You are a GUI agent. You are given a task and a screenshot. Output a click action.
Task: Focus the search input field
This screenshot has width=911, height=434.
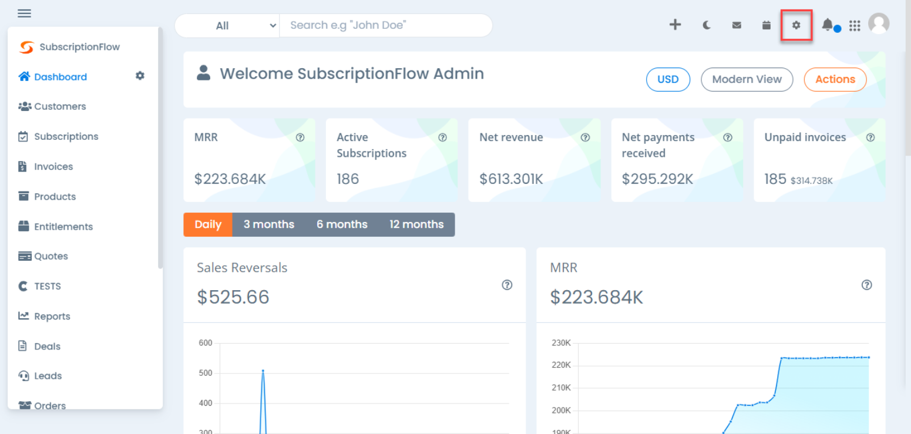point(386,25)
